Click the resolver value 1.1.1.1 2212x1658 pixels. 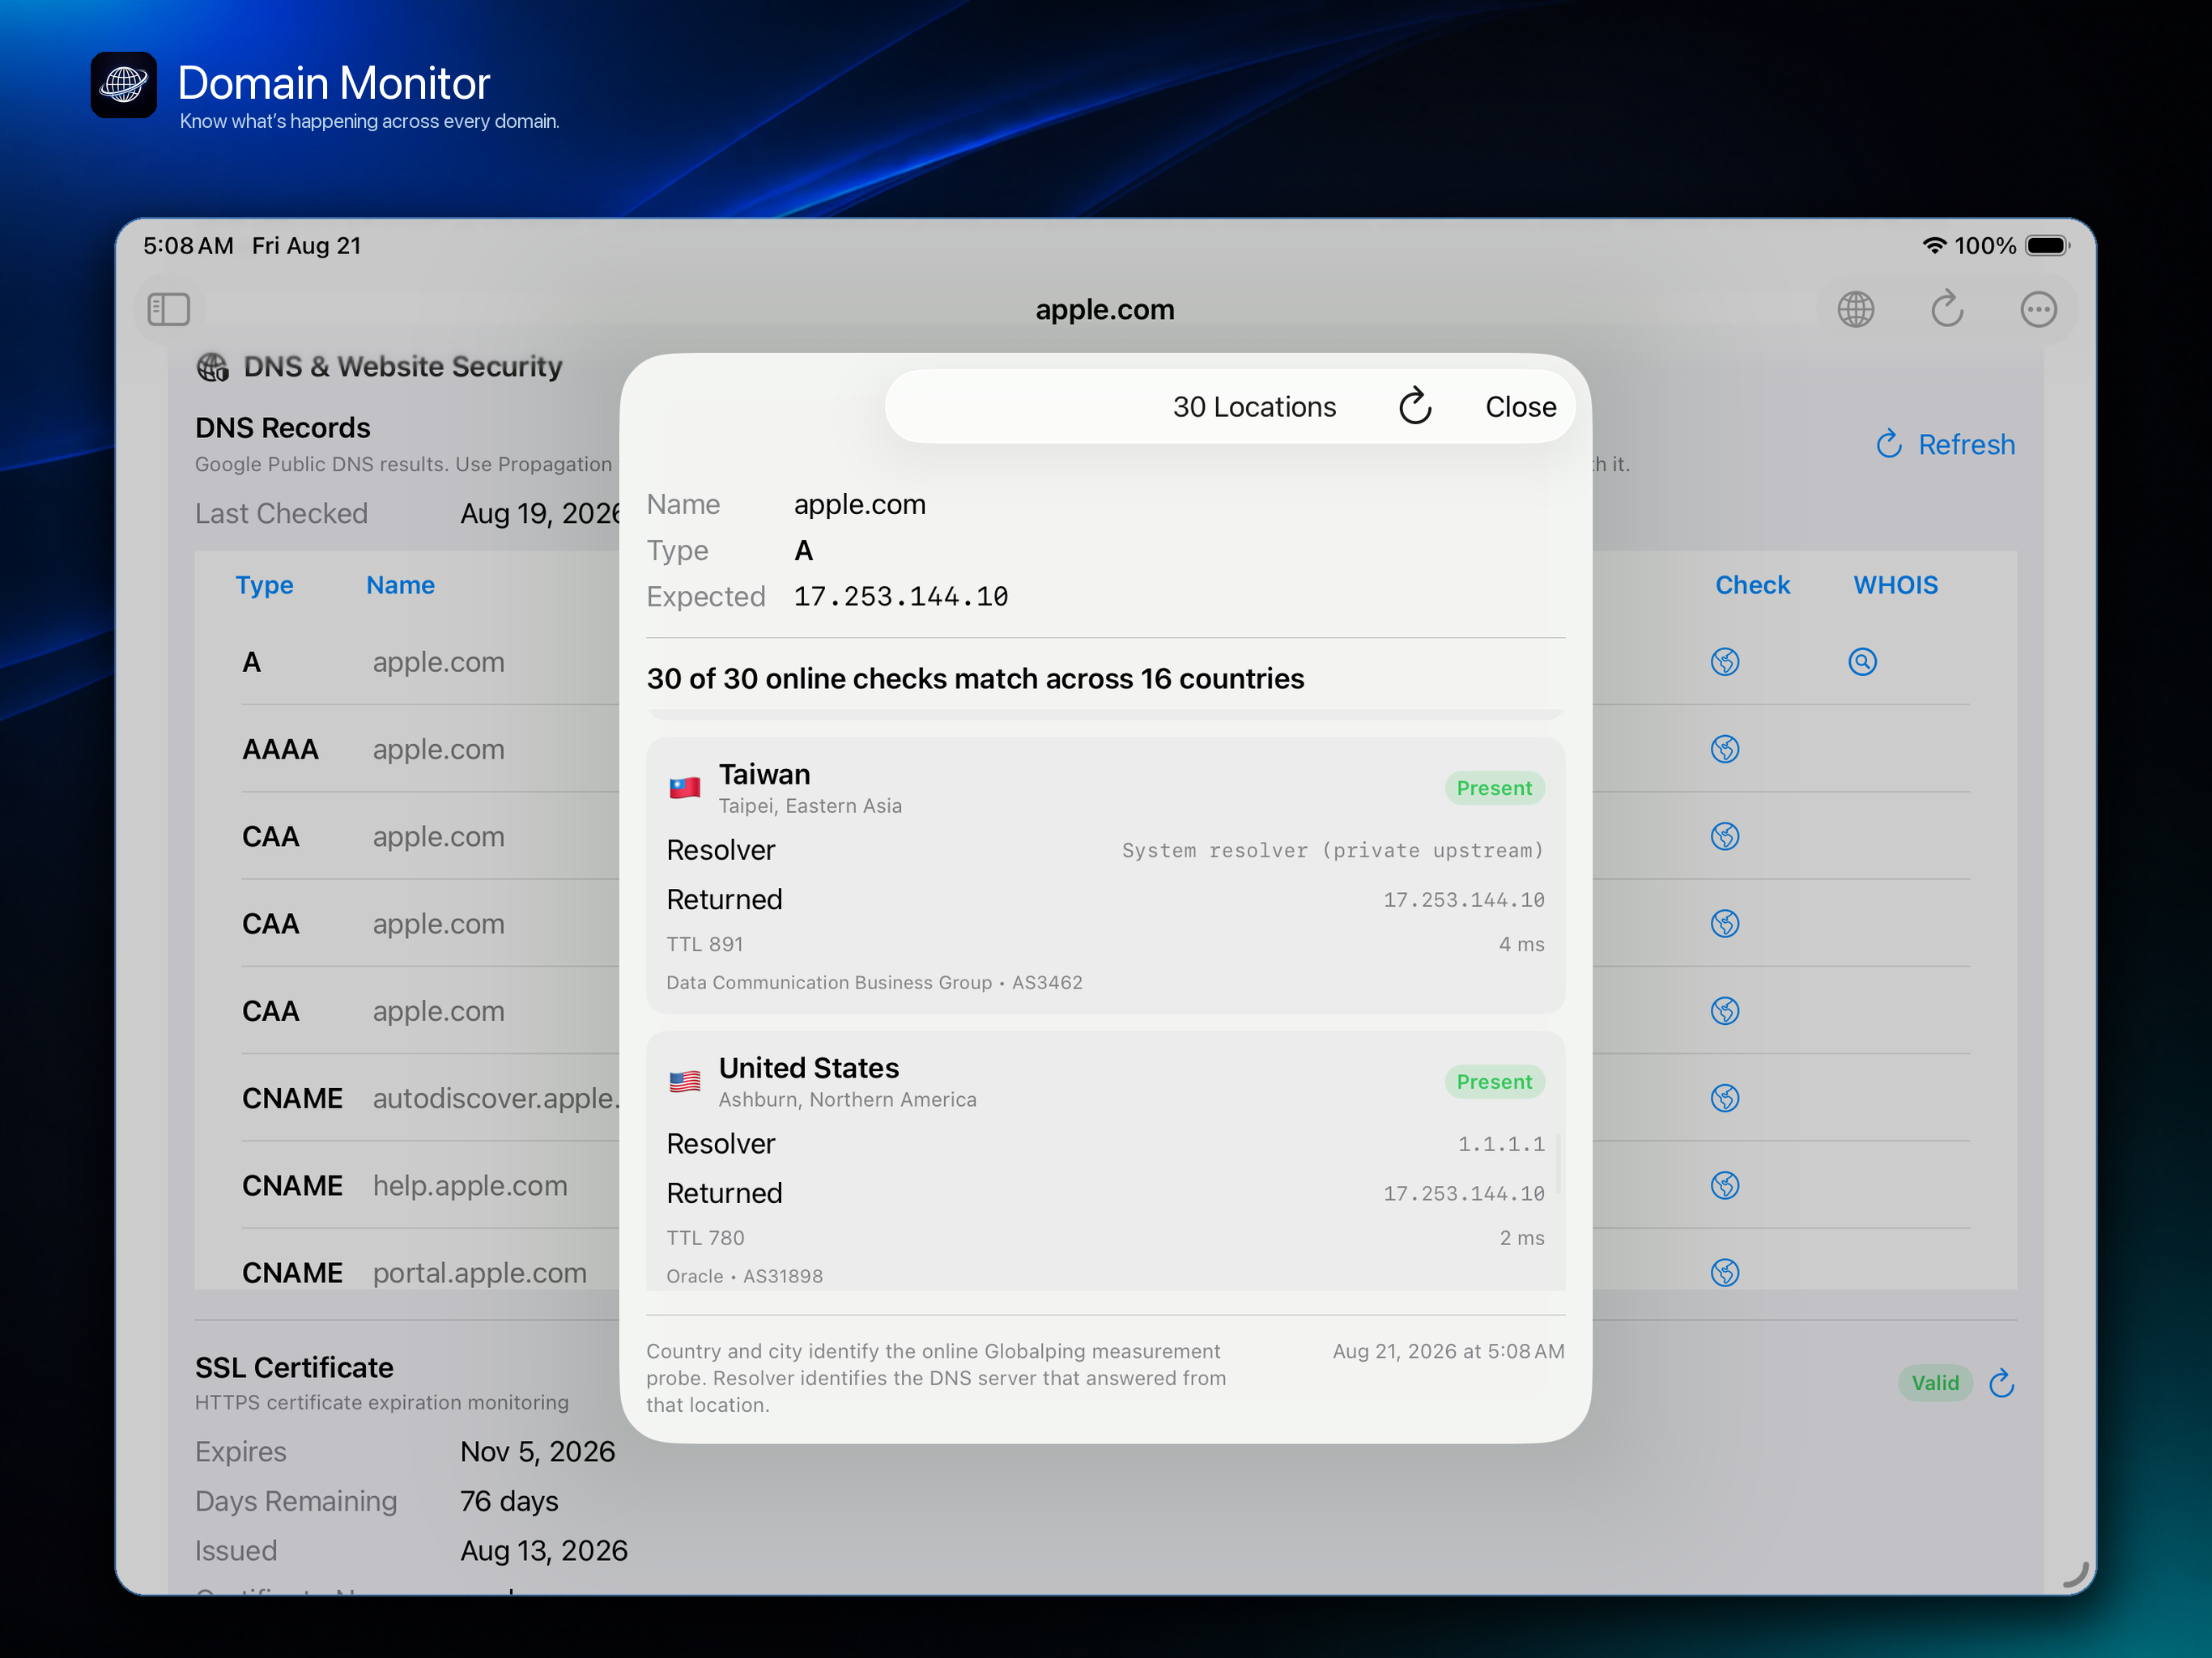point(1501,1144)
